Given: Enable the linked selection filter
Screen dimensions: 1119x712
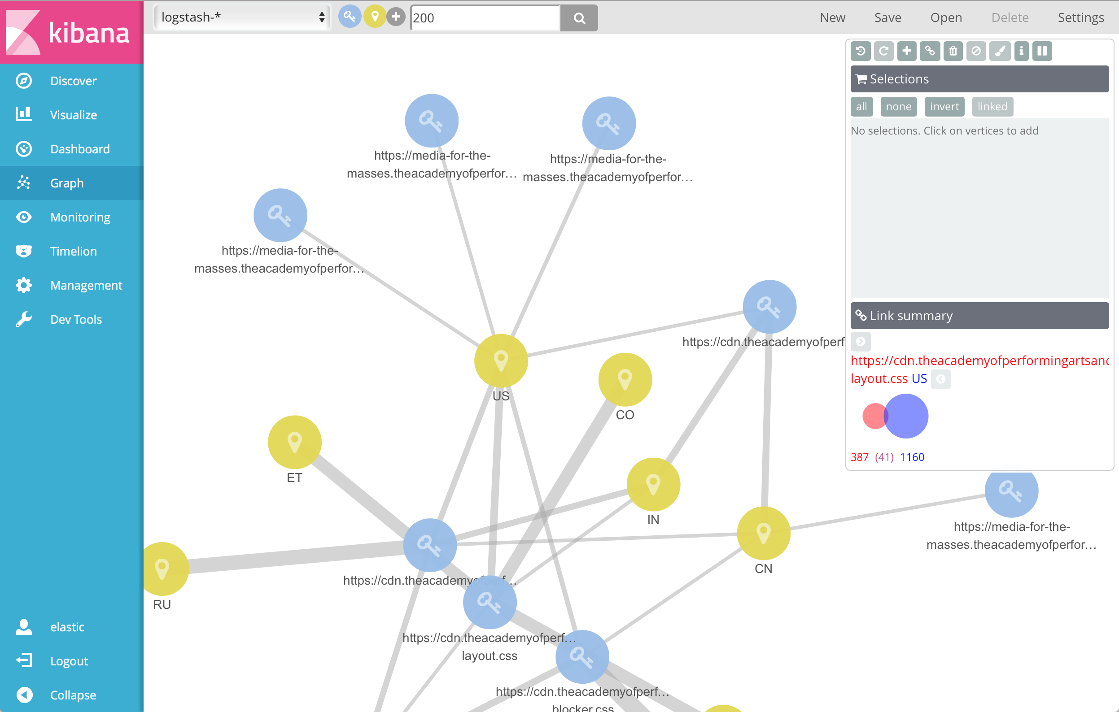Looking at the screenshot, I should [992, 106].
